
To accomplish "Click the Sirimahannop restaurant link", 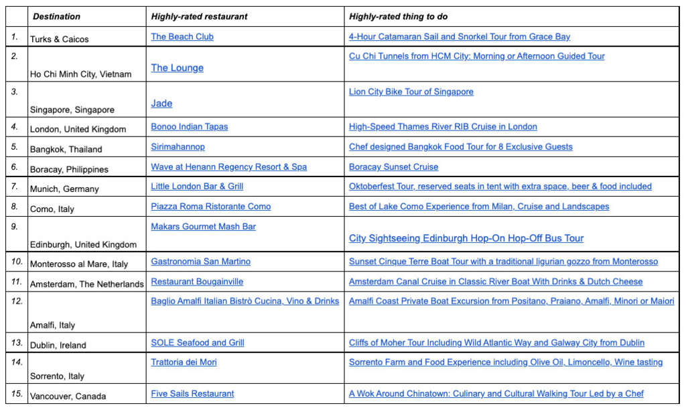I will point(178,146).
